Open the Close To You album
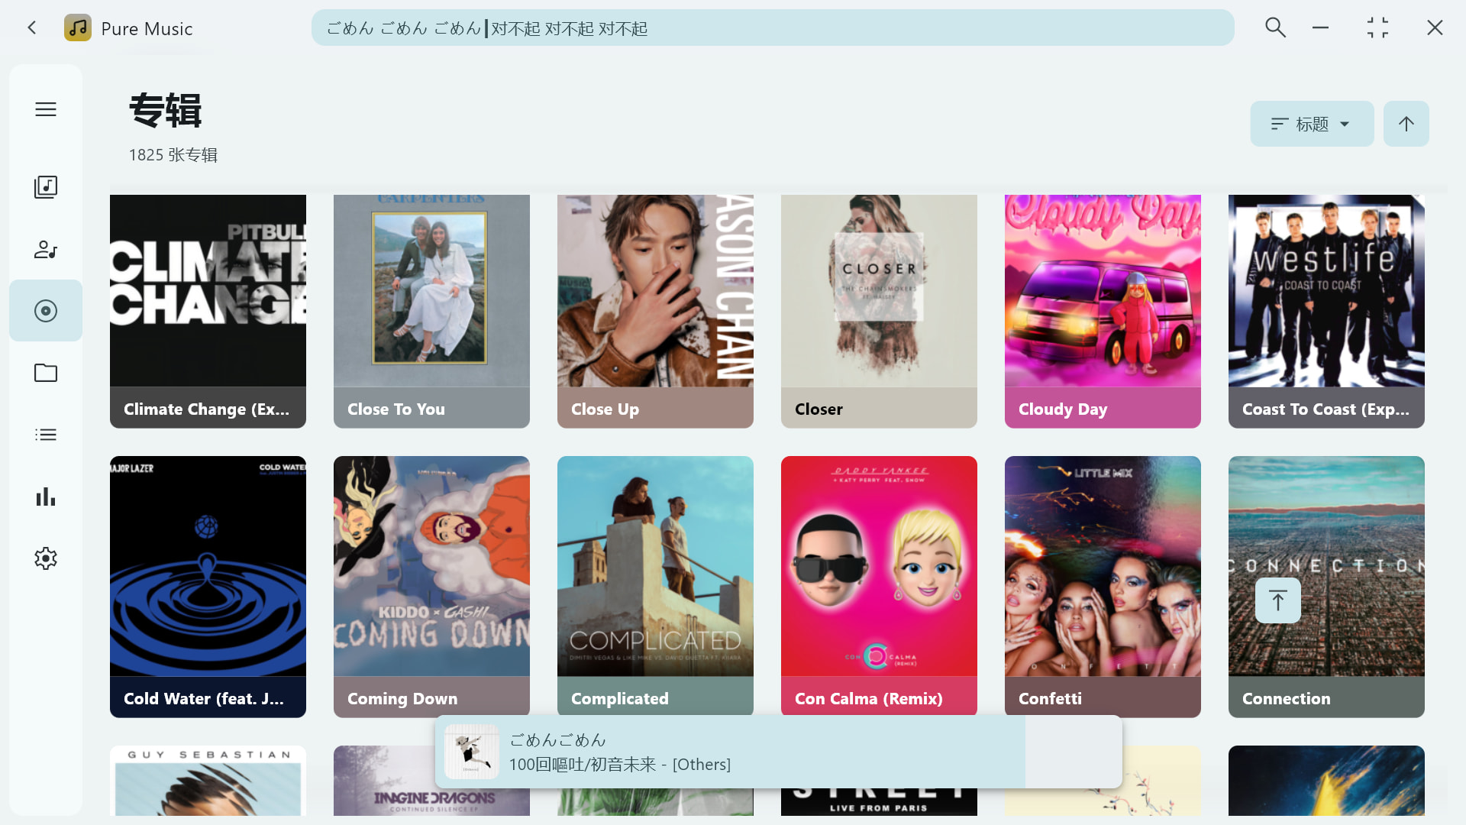1466x825 pixels. click(431, 312)
